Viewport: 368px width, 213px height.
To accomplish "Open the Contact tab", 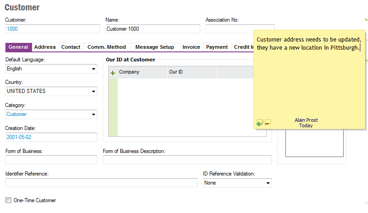I will (x=71, y=47).
